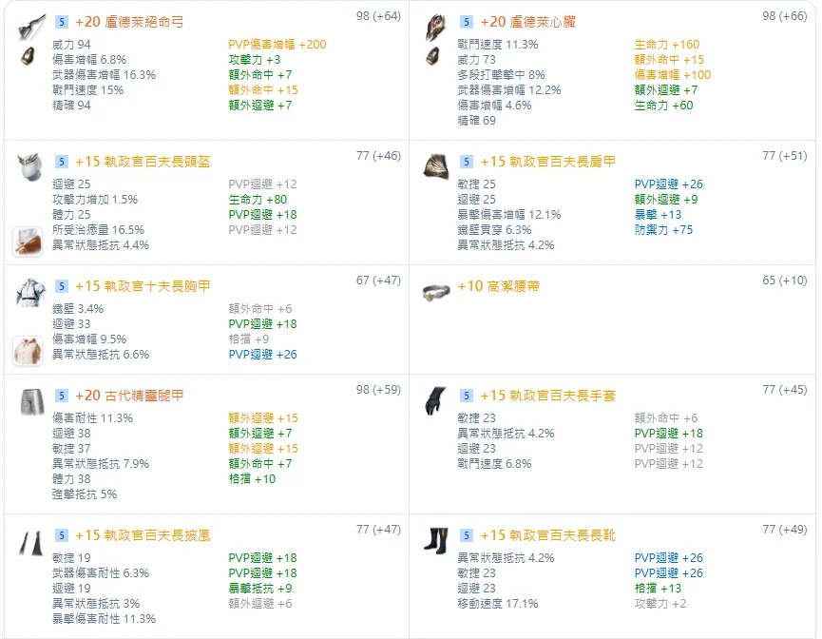
Task: Click the blue 5 badge beside 執政官百夫長肩甲
Action: pos(467,162)
